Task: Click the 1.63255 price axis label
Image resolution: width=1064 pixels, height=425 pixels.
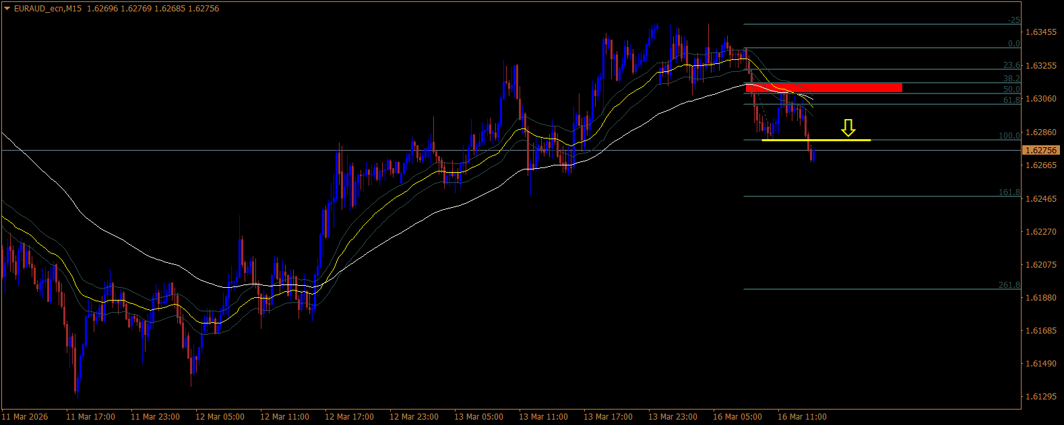Action: tap(1041, 66)
